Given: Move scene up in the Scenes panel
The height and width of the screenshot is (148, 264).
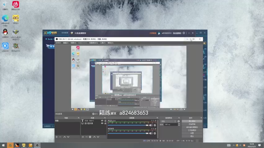Looking at the screenshot, I should (64, 137).
